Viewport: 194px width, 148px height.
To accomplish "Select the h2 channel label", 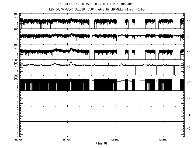I will [189, 83].
